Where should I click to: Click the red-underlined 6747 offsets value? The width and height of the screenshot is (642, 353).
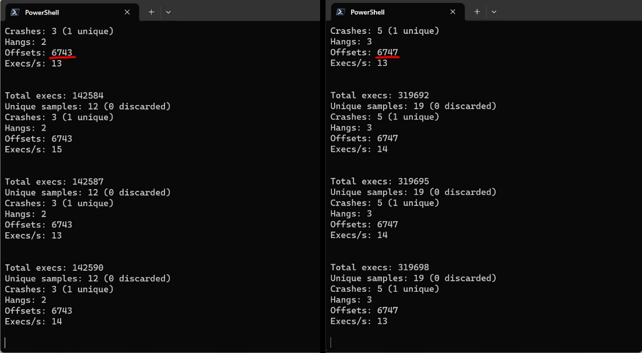387,53
